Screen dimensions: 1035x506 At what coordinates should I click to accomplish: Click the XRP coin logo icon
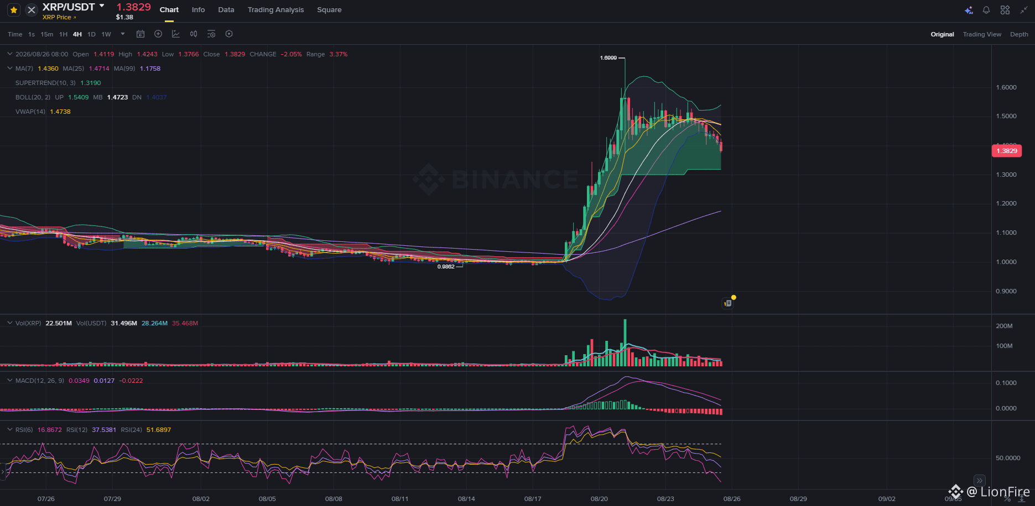pyautogui.click(x=32, y=10)
